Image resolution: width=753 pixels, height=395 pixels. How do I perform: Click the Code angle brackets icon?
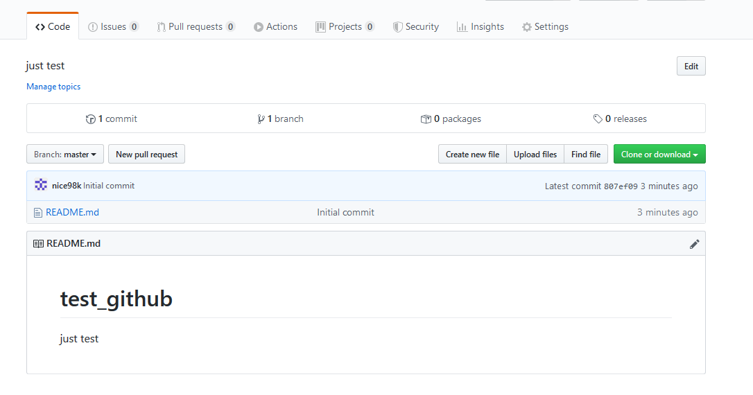pyautogui.click(x=40, y=27)
